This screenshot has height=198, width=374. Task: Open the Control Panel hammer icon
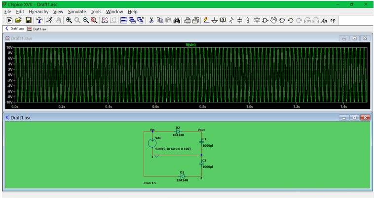[39, 21]
